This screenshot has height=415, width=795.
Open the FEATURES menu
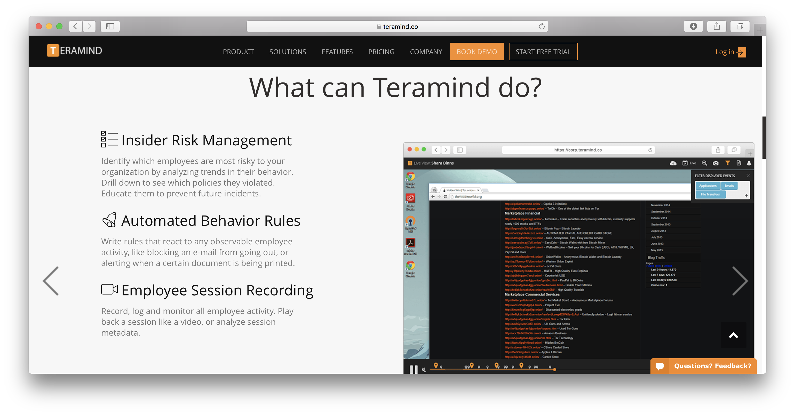coord(337,52)
